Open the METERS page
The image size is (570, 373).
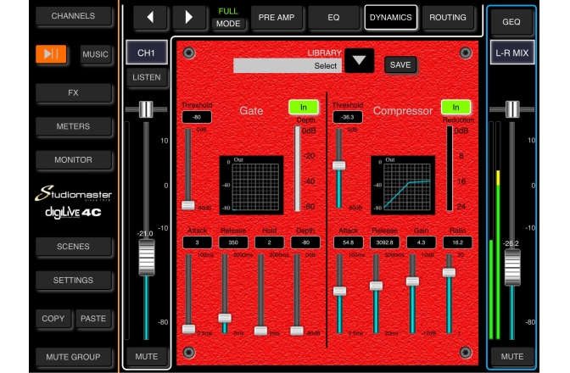tap(73, 126)
